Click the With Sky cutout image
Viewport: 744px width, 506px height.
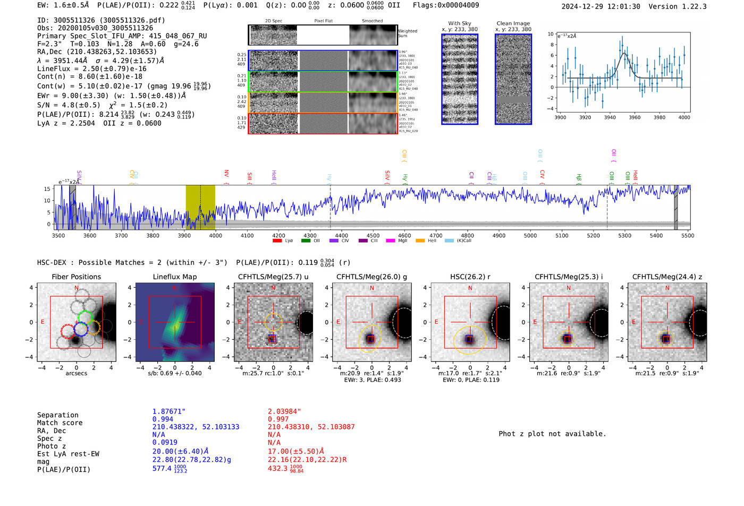460,79
